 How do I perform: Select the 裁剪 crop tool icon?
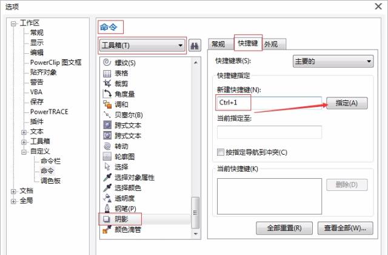(x=107, y=83)
